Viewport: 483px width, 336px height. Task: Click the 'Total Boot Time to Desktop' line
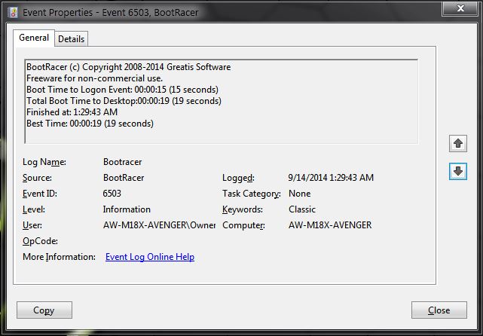pos(124,101)
